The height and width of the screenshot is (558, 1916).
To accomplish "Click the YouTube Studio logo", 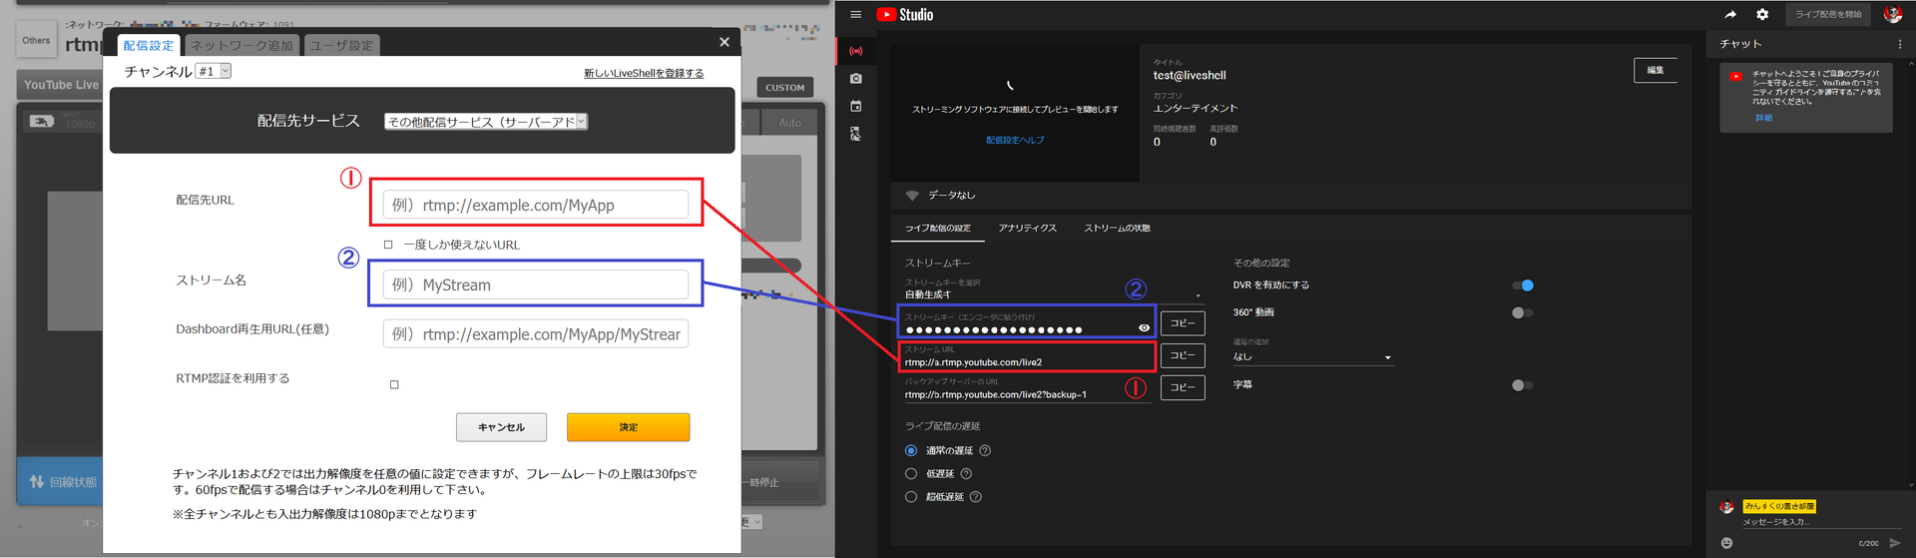I will [x=905, y=15].
